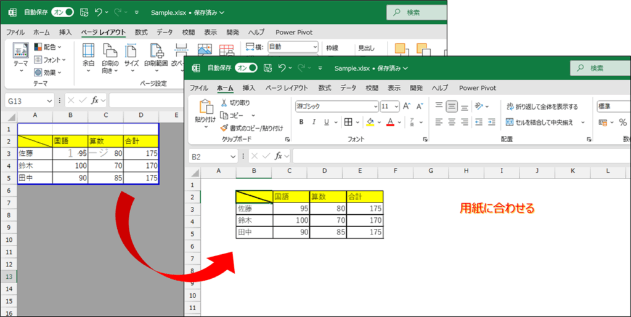Toggle Bold B formatting
Image resolution: width=631 pixels, height=317 pixels.
301,122
